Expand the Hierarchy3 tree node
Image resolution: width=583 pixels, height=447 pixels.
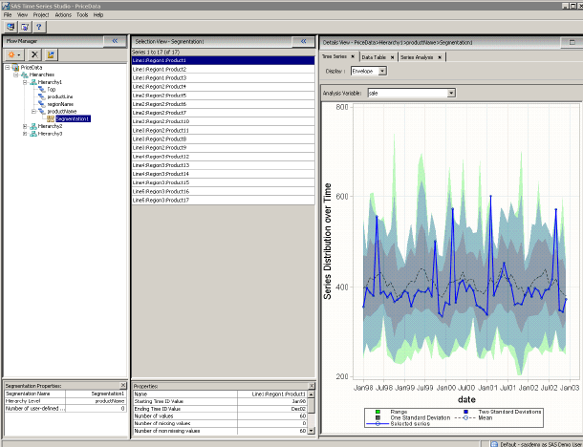[25, 134]
